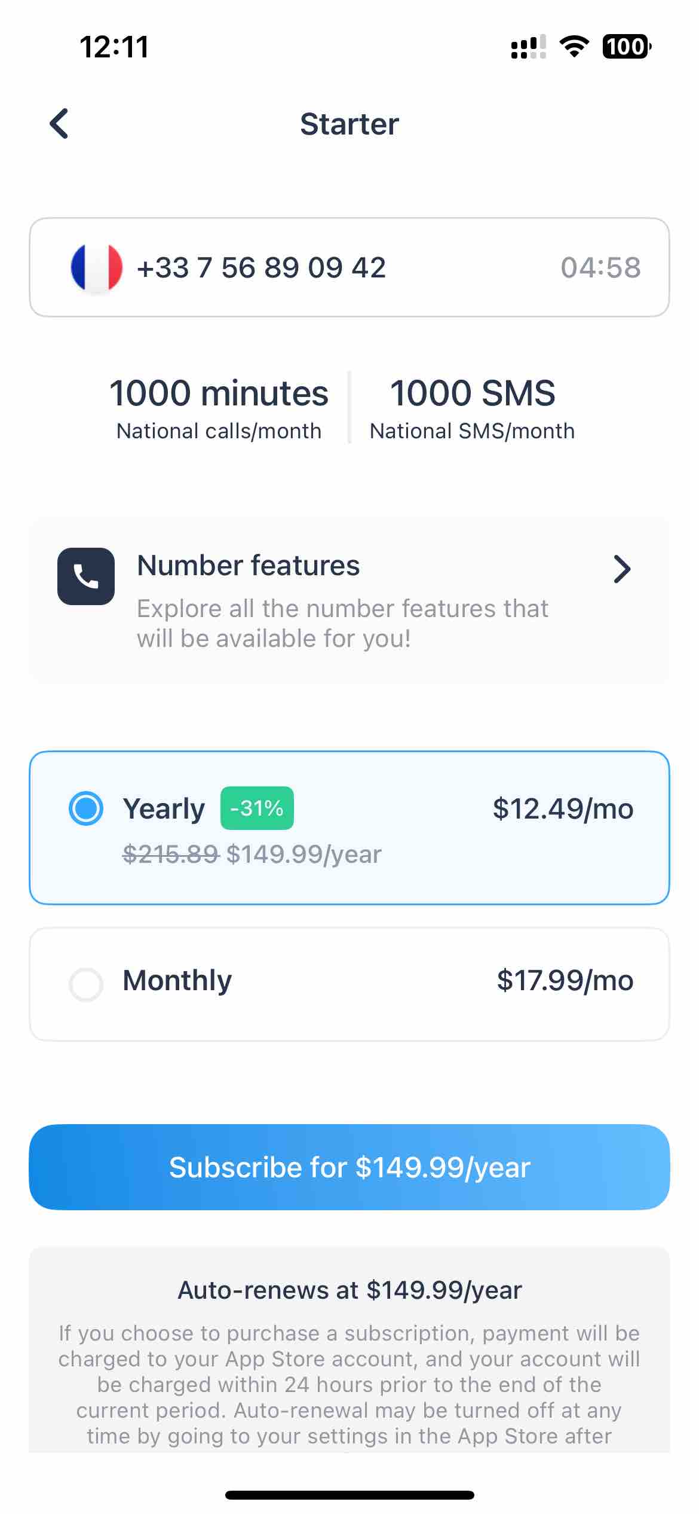
Task: Tap the Auto-renews at $149.99/year notice
Action: point(349,1290)
